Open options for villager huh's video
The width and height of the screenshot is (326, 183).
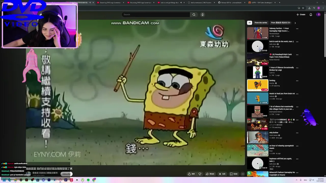[x=297, y=107]
